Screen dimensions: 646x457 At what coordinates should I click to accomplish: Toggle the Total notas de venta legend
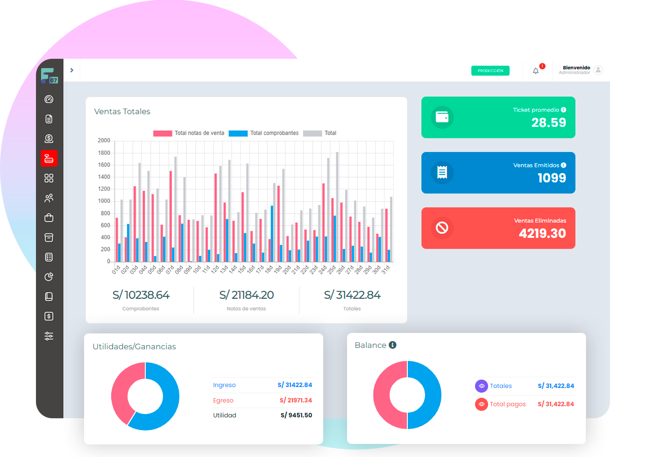[189, 133]
